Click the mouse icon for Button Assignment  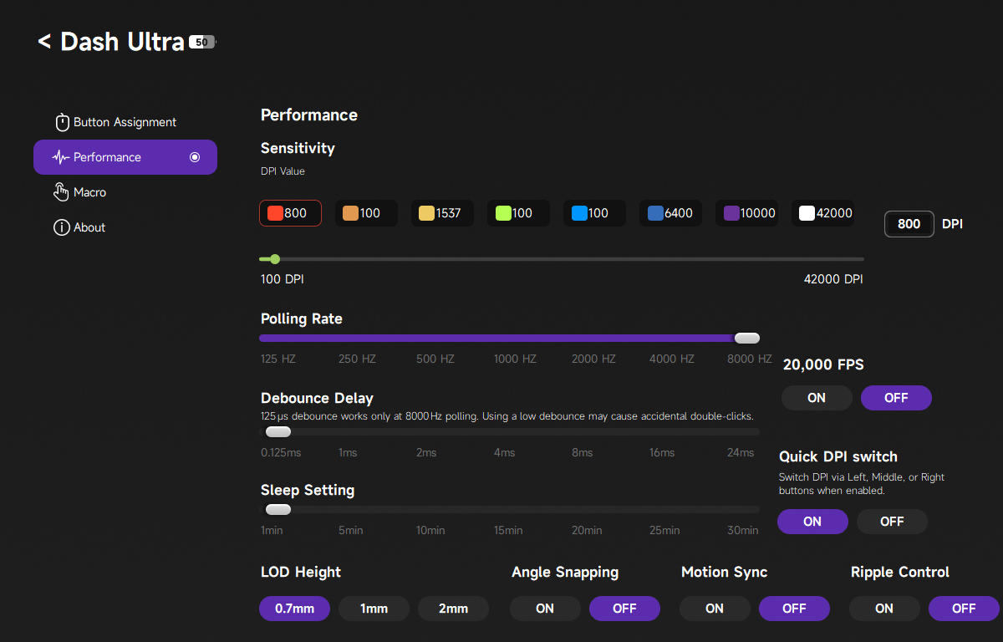pyautogui.click(x=62, y=123)
